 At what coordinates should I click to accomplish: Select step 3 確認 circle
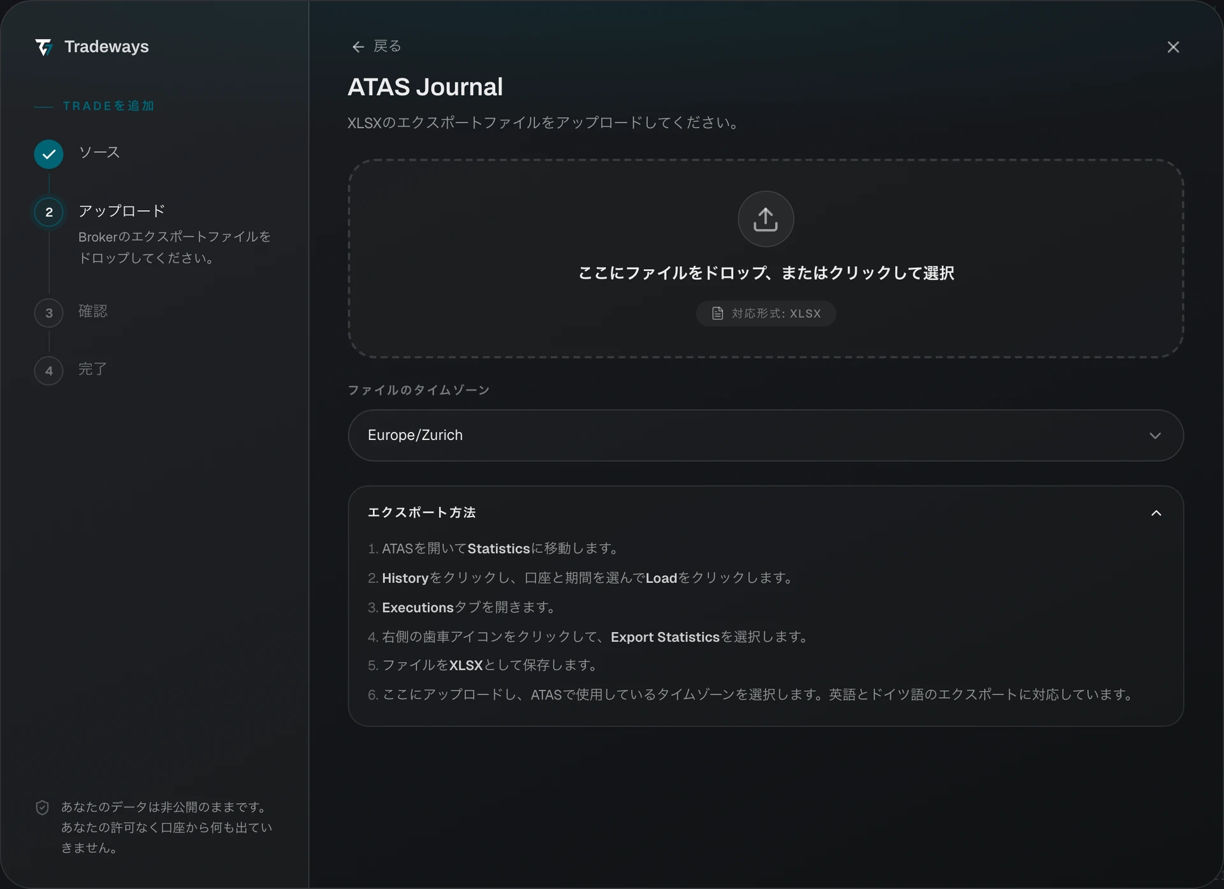point(48,313)
